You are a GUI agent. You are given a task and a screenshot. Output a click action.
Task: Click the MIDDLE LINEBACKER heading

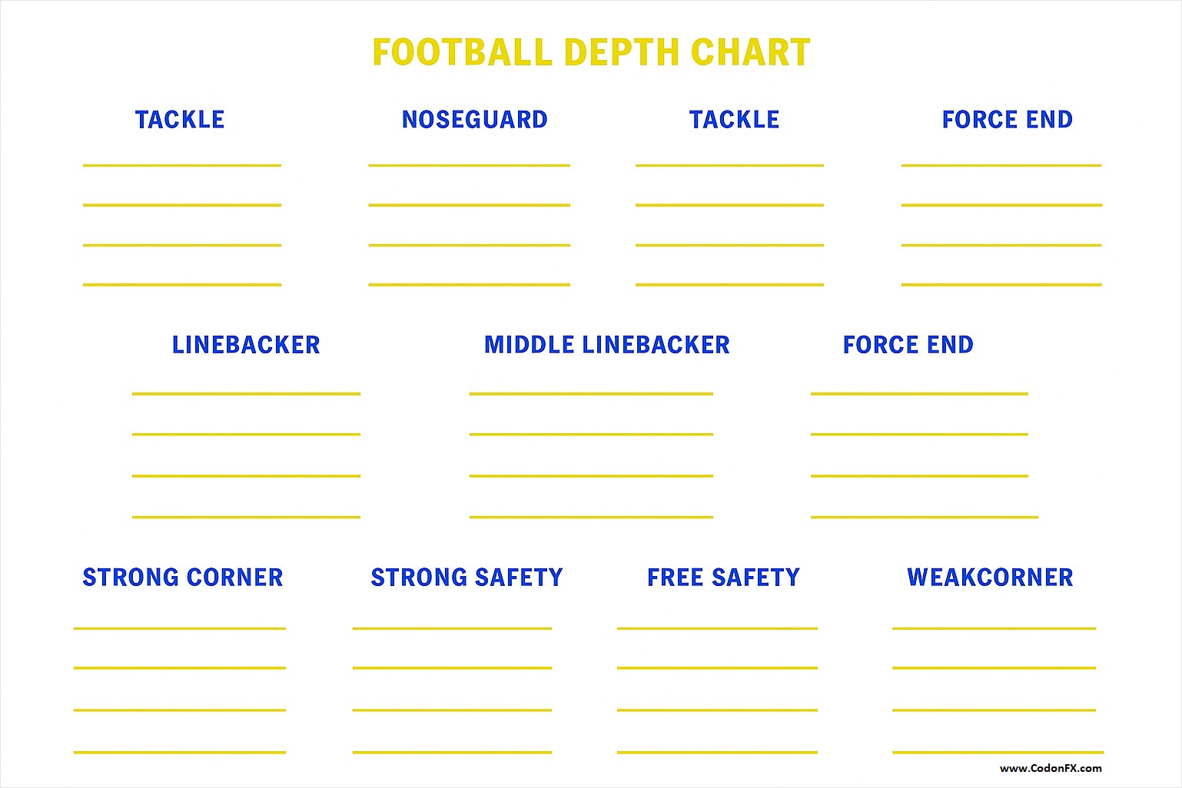[606, 345]
